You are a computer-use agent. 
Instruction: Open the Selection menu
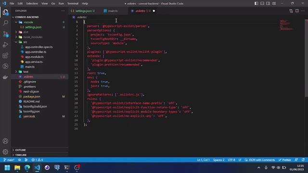coord(32,3)
